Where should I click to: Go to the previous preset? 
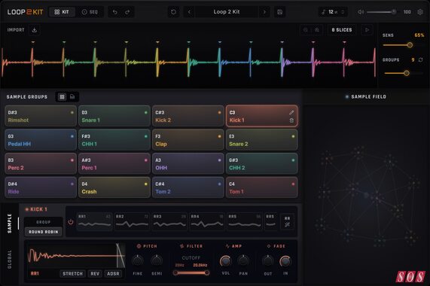(189, 12)
